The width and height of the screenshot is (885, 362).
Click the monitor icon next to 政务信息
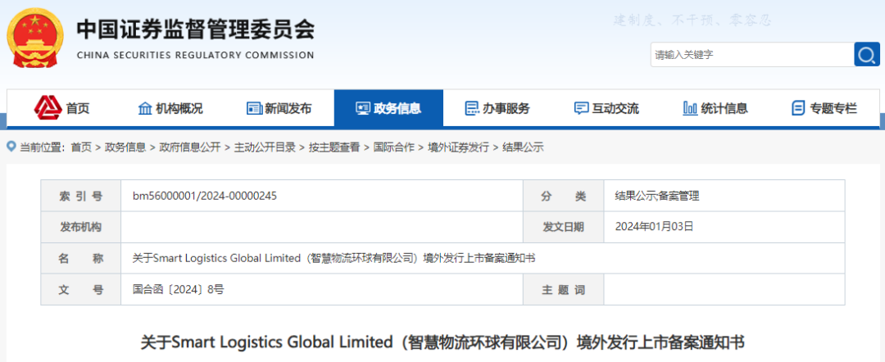tap(363, 108)
